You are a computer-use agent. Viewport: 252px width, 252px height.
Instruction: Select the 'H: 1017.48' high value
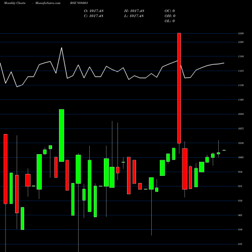pos(134,11)
